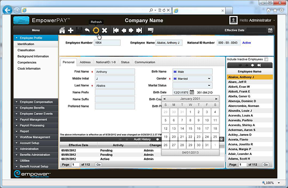The height and width of the screenshot is (188, 288).
Task: Jump to first record using toolbar icon
Action: click(116, 30)
